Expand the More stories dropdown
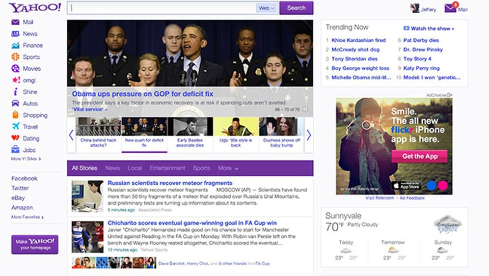 coord(228,168)
